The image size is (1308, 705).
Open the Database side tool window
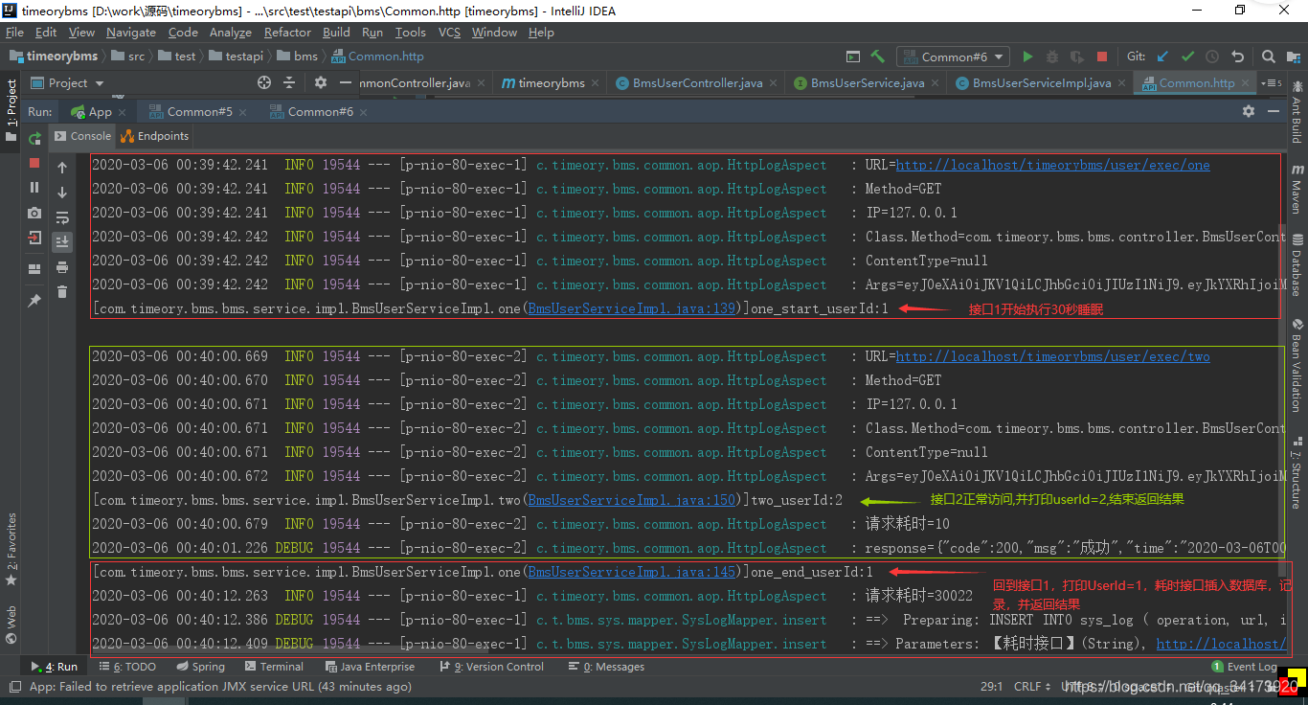(x=1297, y=264)
